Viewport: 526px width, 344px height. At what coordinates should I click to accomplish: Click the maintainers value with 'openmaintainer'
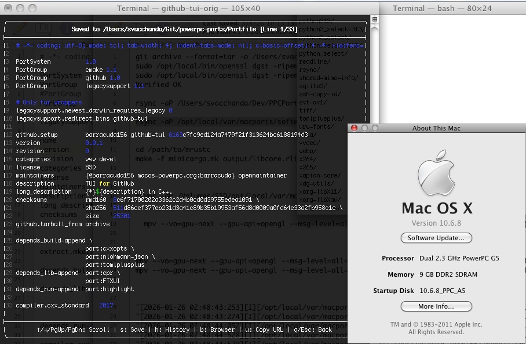coord(186,175)
